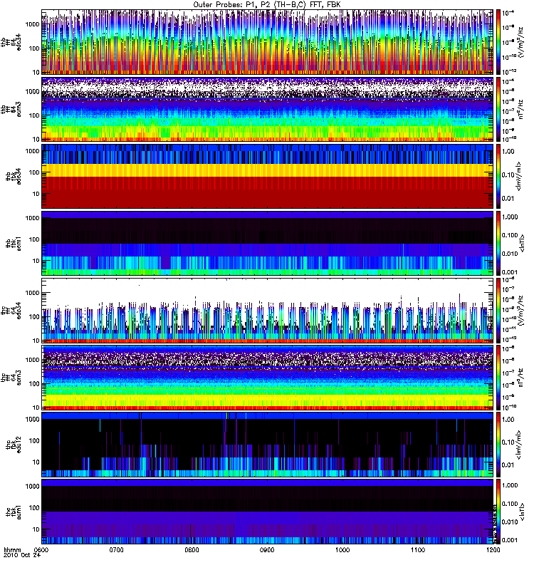Click the nT²/Hz unit label of thc scm3 panel

(x=521, y=378)
